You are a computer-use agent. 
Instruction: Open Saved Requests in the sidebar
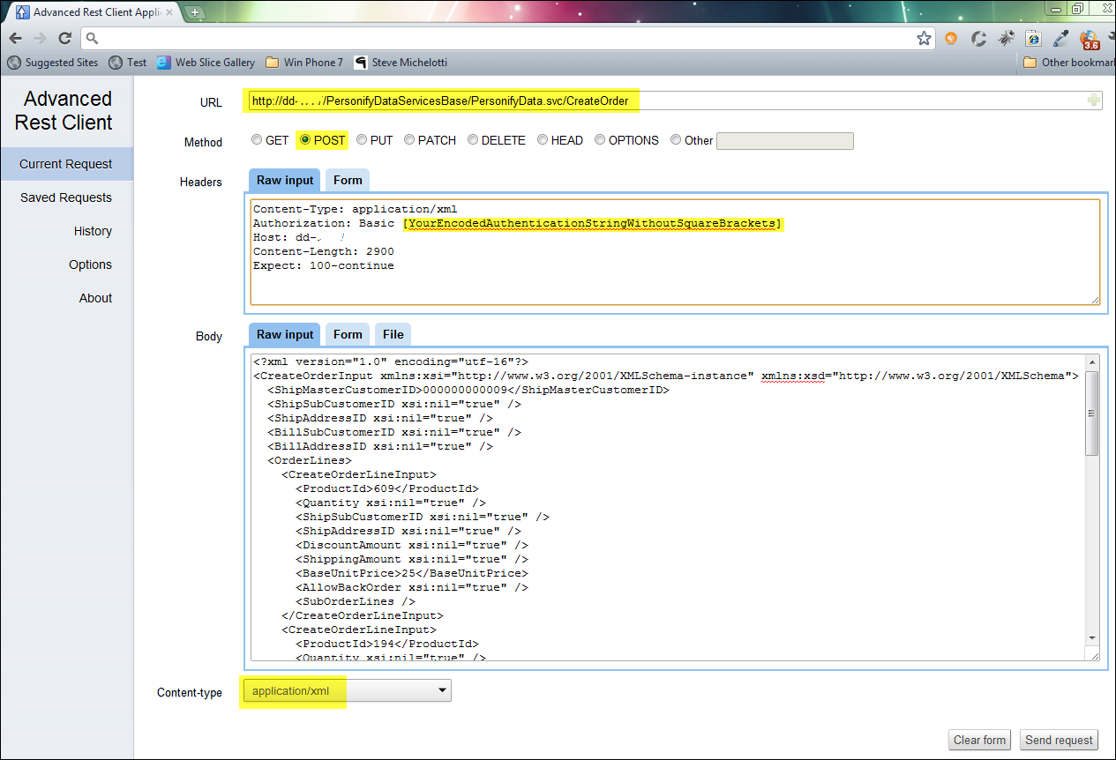[66, 197]
